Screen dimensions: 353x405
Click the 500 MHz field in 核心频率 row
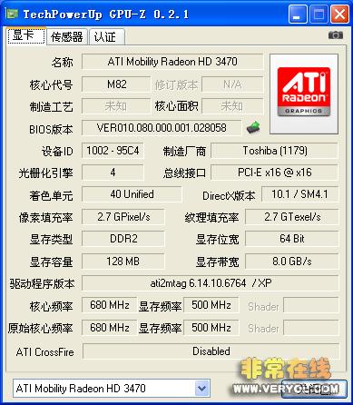[211, 305]
